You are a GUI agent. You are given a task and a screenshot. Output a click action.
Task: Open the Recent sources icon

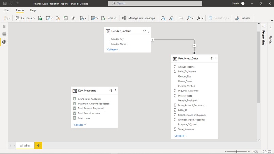(82, 18)
